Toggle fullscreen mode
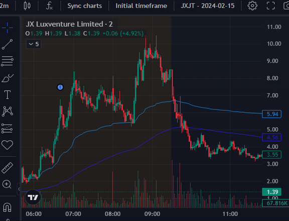This screenshot has width=289, height=221. 271,6
